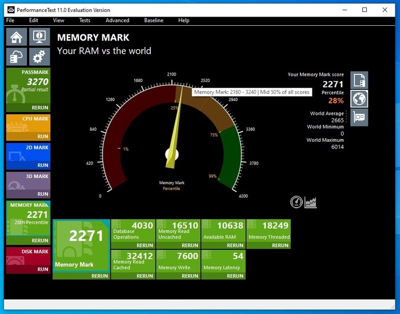Rerun the Memory Read Uncached test

190,245
